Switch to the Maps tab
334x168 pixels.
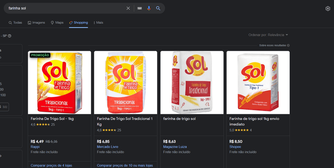[x=57, y=23]
